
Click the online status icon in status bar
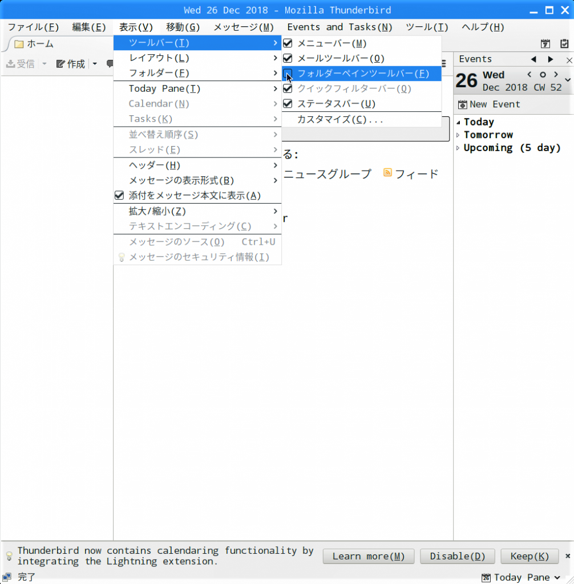point(7,577)
